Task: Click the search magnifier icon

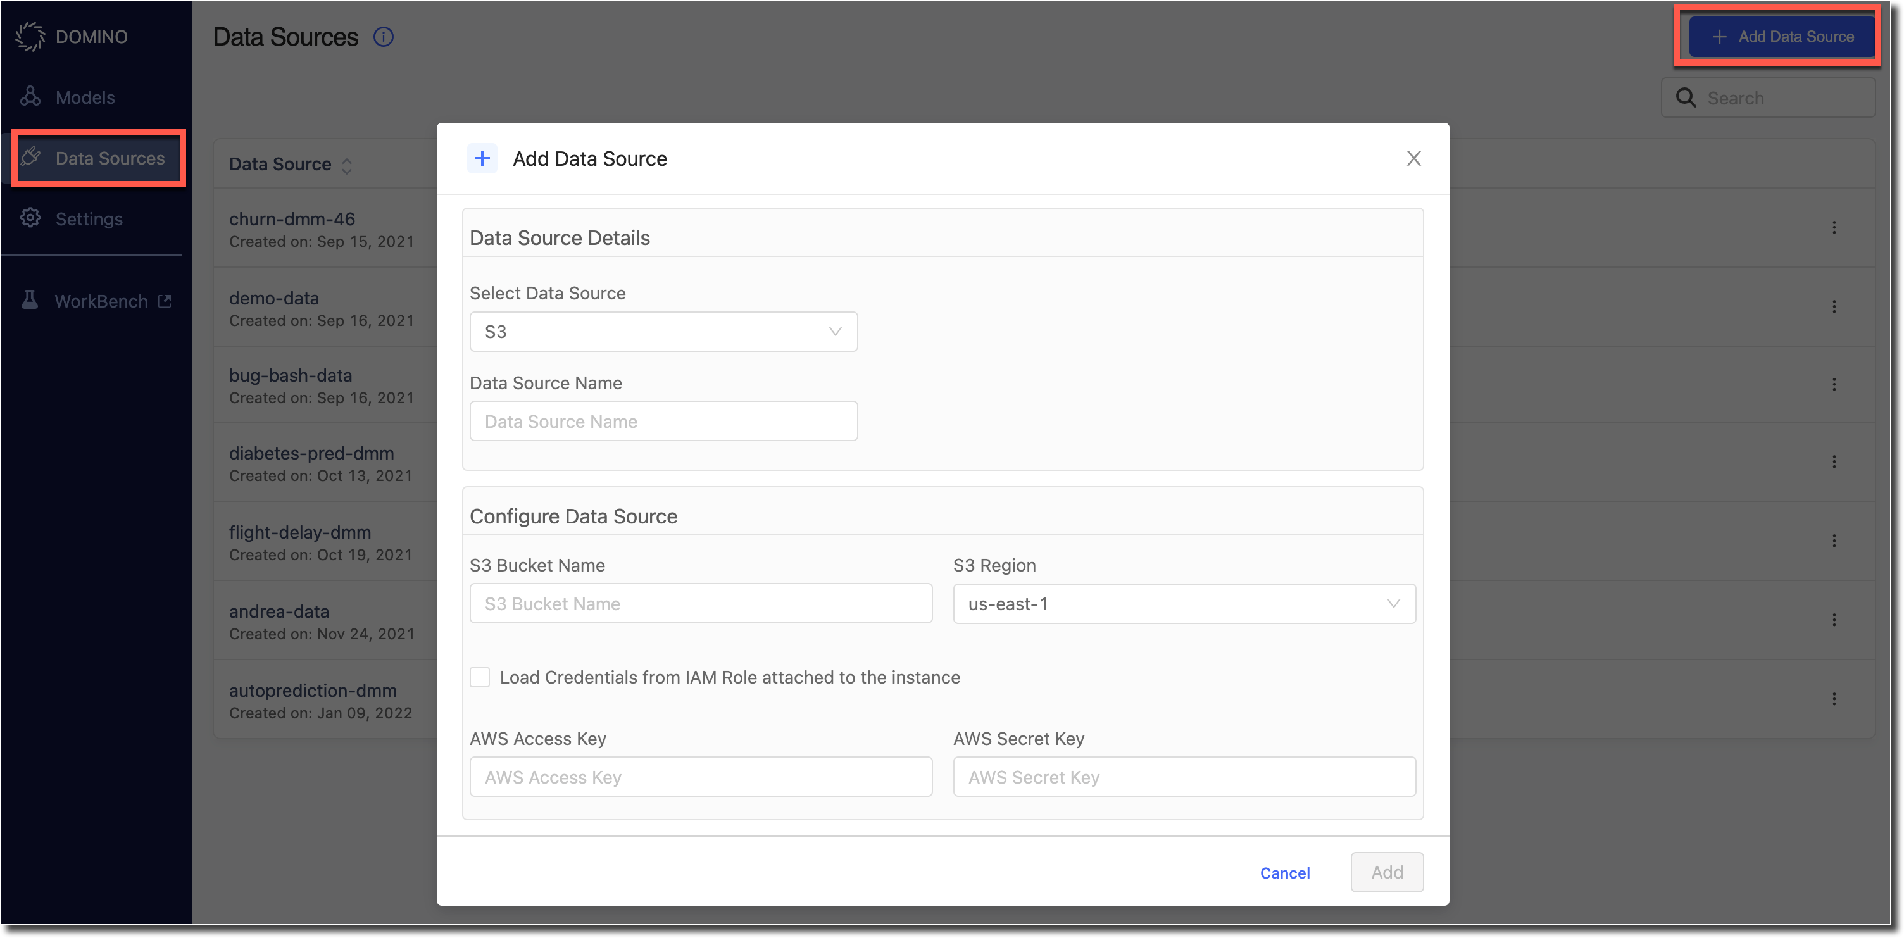Action: pos(1686,97)
